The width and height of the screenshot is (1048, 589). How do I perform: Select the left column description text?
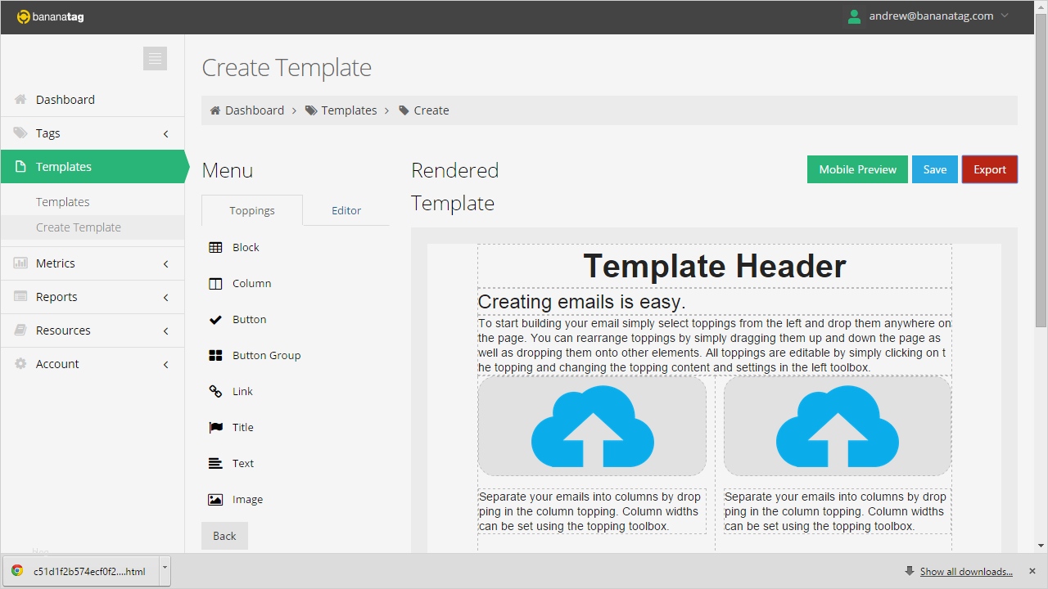(592, 511)
